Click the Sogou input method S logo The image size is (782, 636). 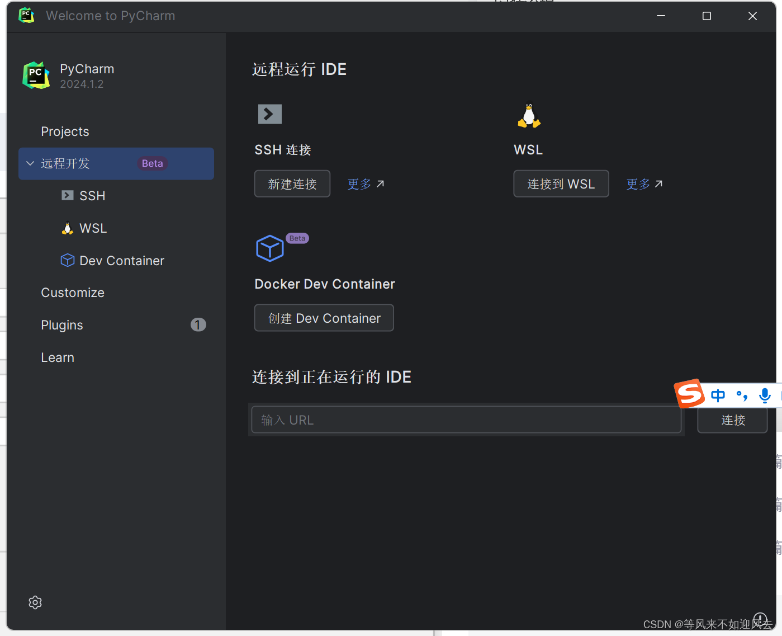point(689,394)
